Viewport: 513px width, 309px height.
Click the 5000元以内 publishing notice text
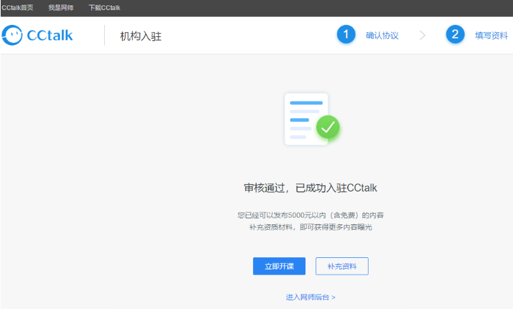click(310, 215)
